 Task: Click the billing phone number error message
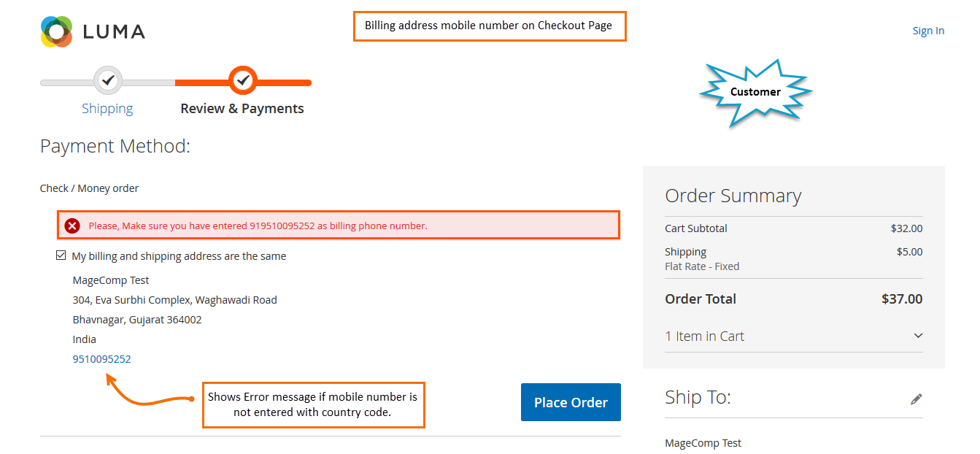click(258, 226)
